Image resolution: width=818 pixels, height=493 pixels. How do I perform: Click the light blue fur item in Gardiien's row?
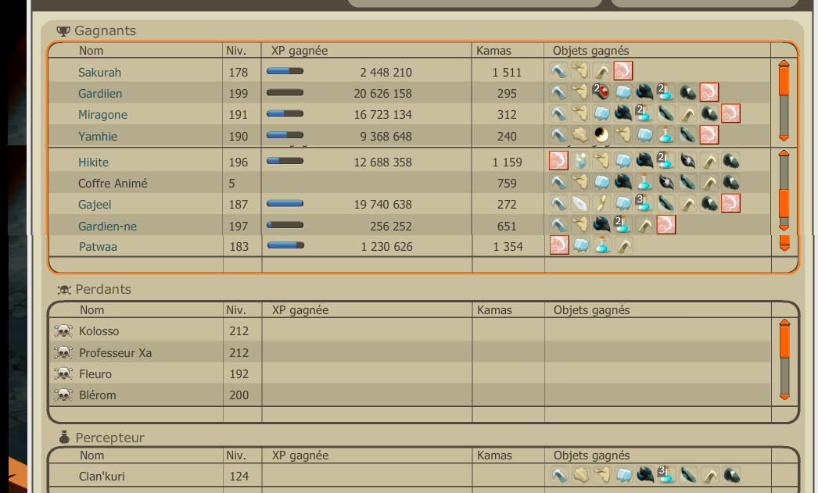[x=623, y=92]
